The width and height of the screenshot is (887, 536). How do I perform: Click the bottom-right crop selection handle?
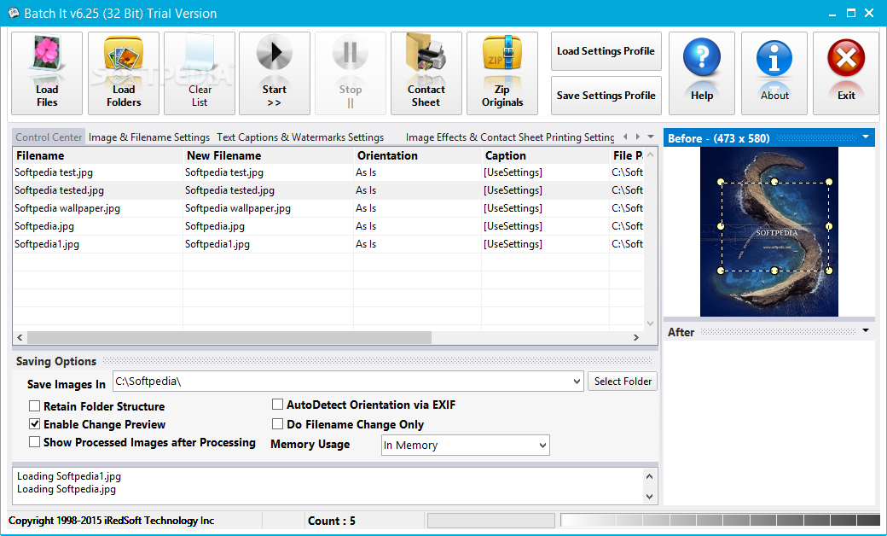click(829, 271)
